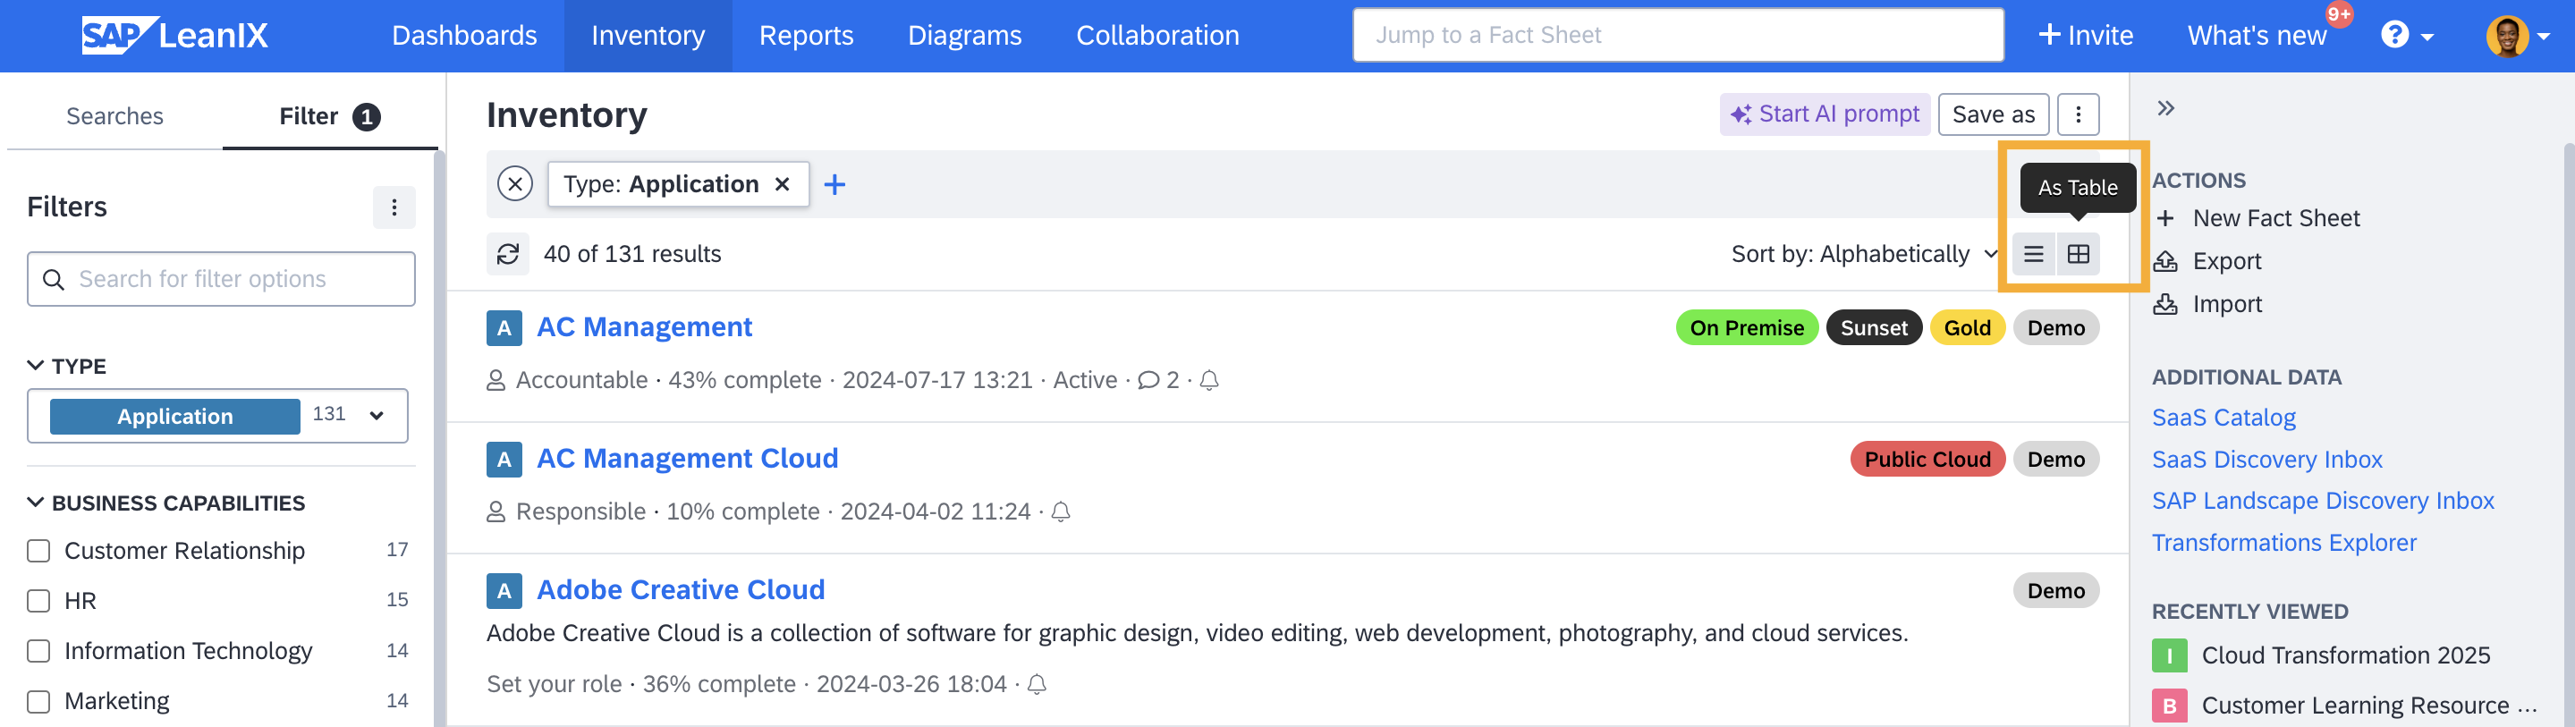Click the AC Management application type icon
This screenshot has width=2575, height=727.
504,328
